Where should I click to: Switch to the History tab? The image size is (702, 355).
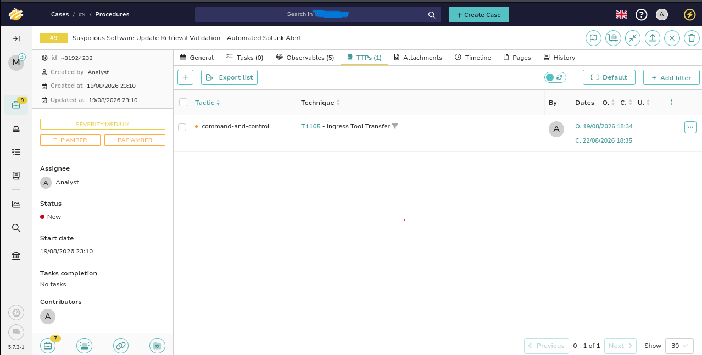559,58
